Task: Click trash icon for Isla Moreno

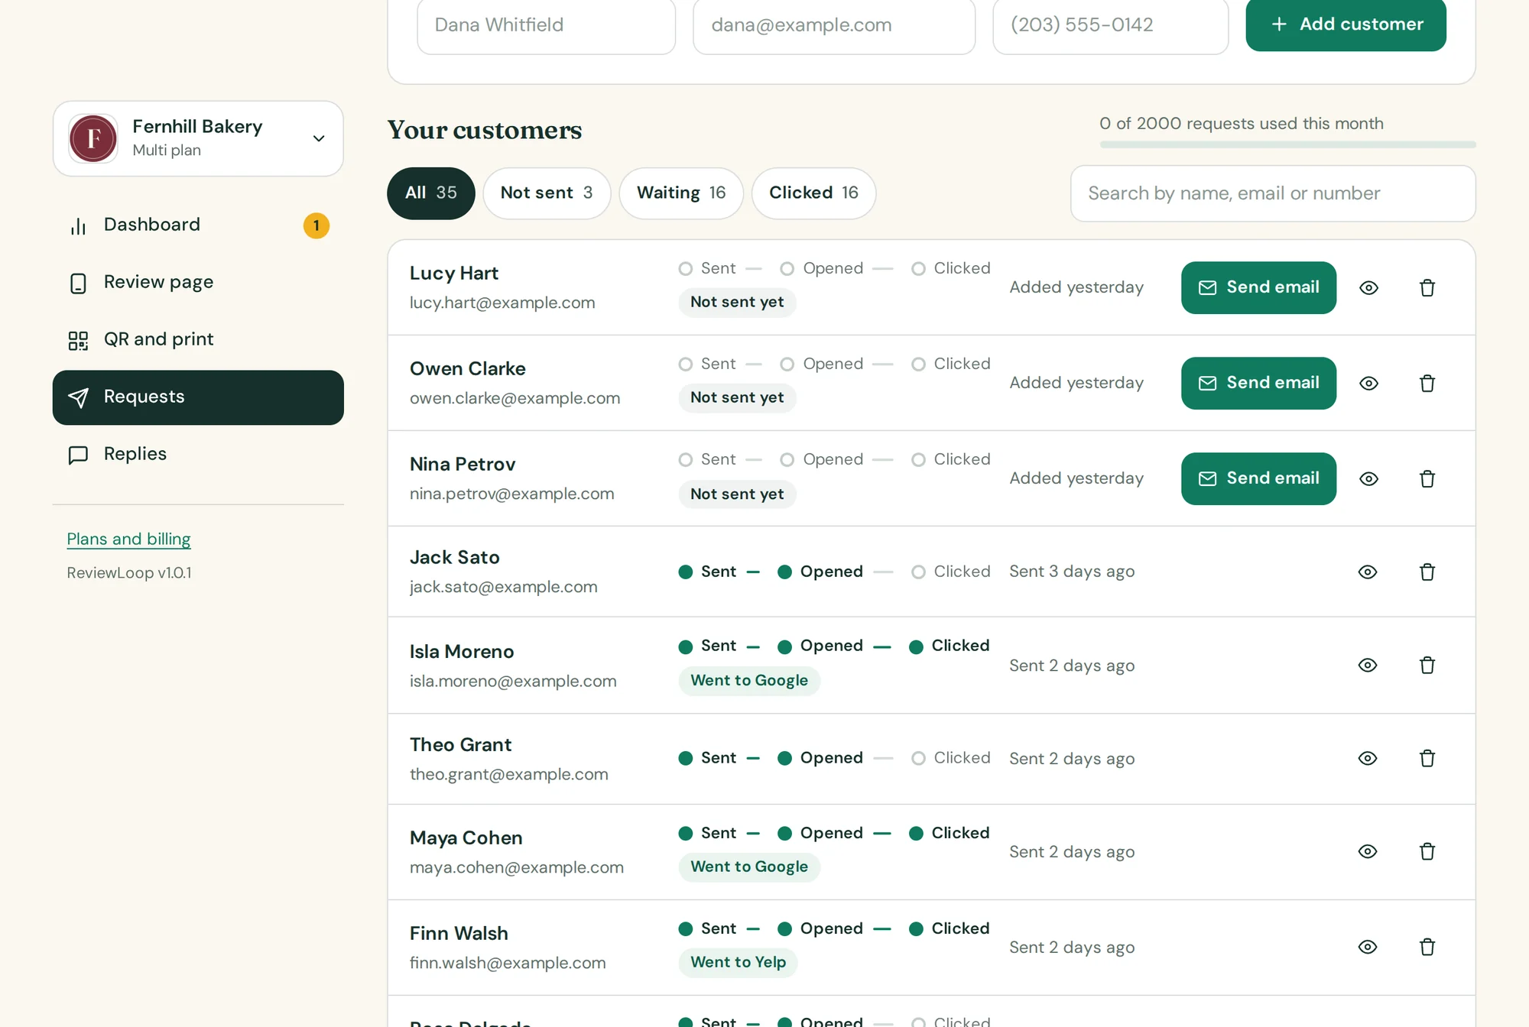Action: [1427, 666]
